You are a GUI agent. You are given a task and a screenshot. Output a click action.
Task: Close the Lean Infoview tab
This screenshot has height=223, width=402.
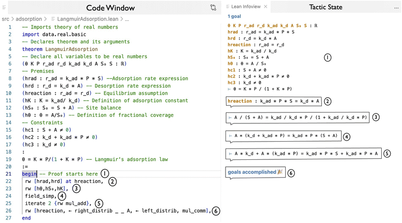coord(266,6)
